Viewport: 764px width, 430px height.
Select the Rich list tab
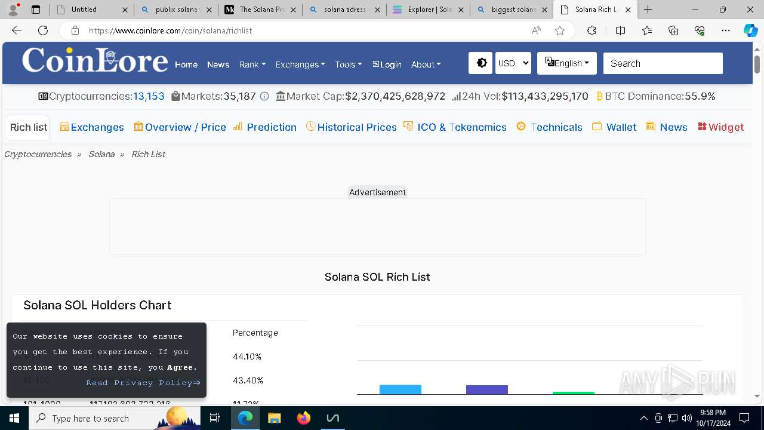coord(29,127)
